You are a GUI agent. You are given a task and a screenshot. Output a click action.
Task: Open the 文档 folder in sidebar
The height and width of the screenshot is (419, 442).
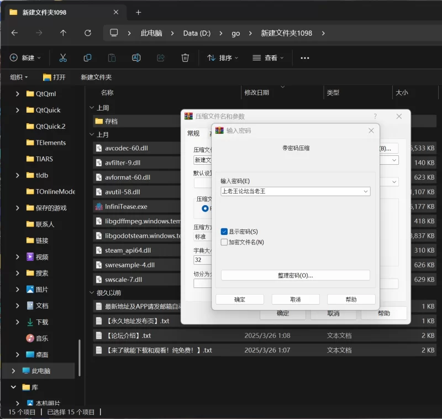[x=42, y=306]
